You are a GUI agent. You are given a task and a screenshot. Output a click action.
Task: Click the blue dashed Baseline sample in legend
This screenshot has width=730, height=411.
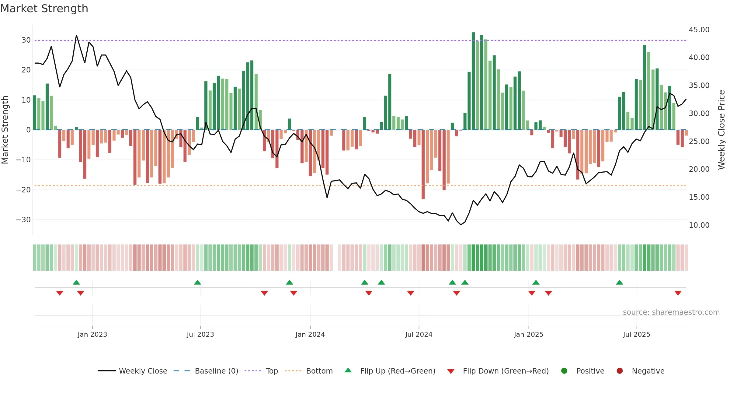click(182, 371)
